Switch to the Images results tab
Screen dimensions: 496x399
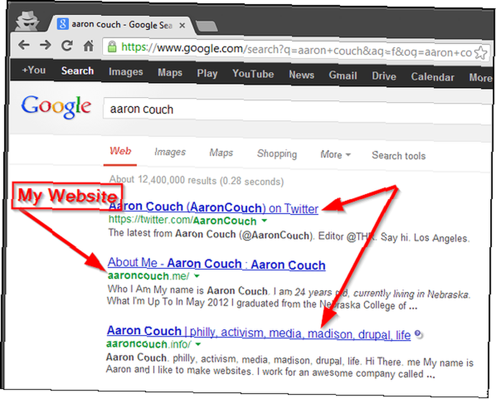(x=170, y=152)
